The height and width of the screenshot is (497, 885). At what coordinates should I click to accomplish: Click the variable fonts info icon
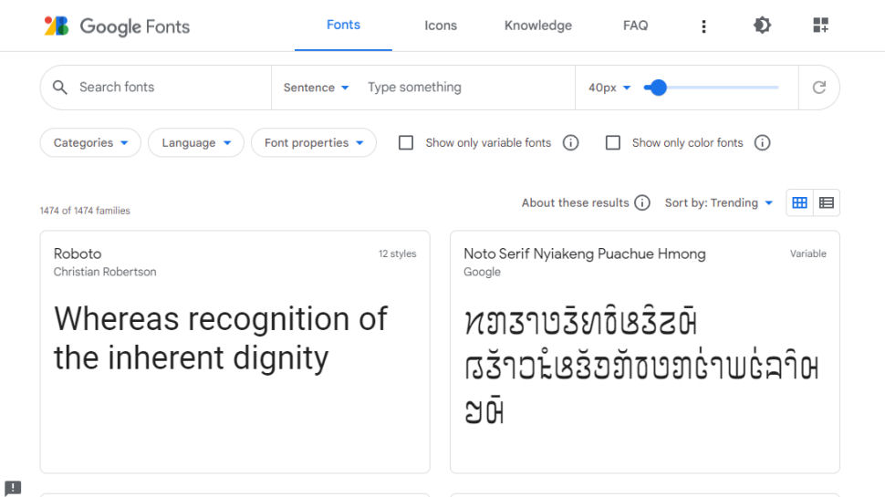pyautogui.click(x=571, y=142)
